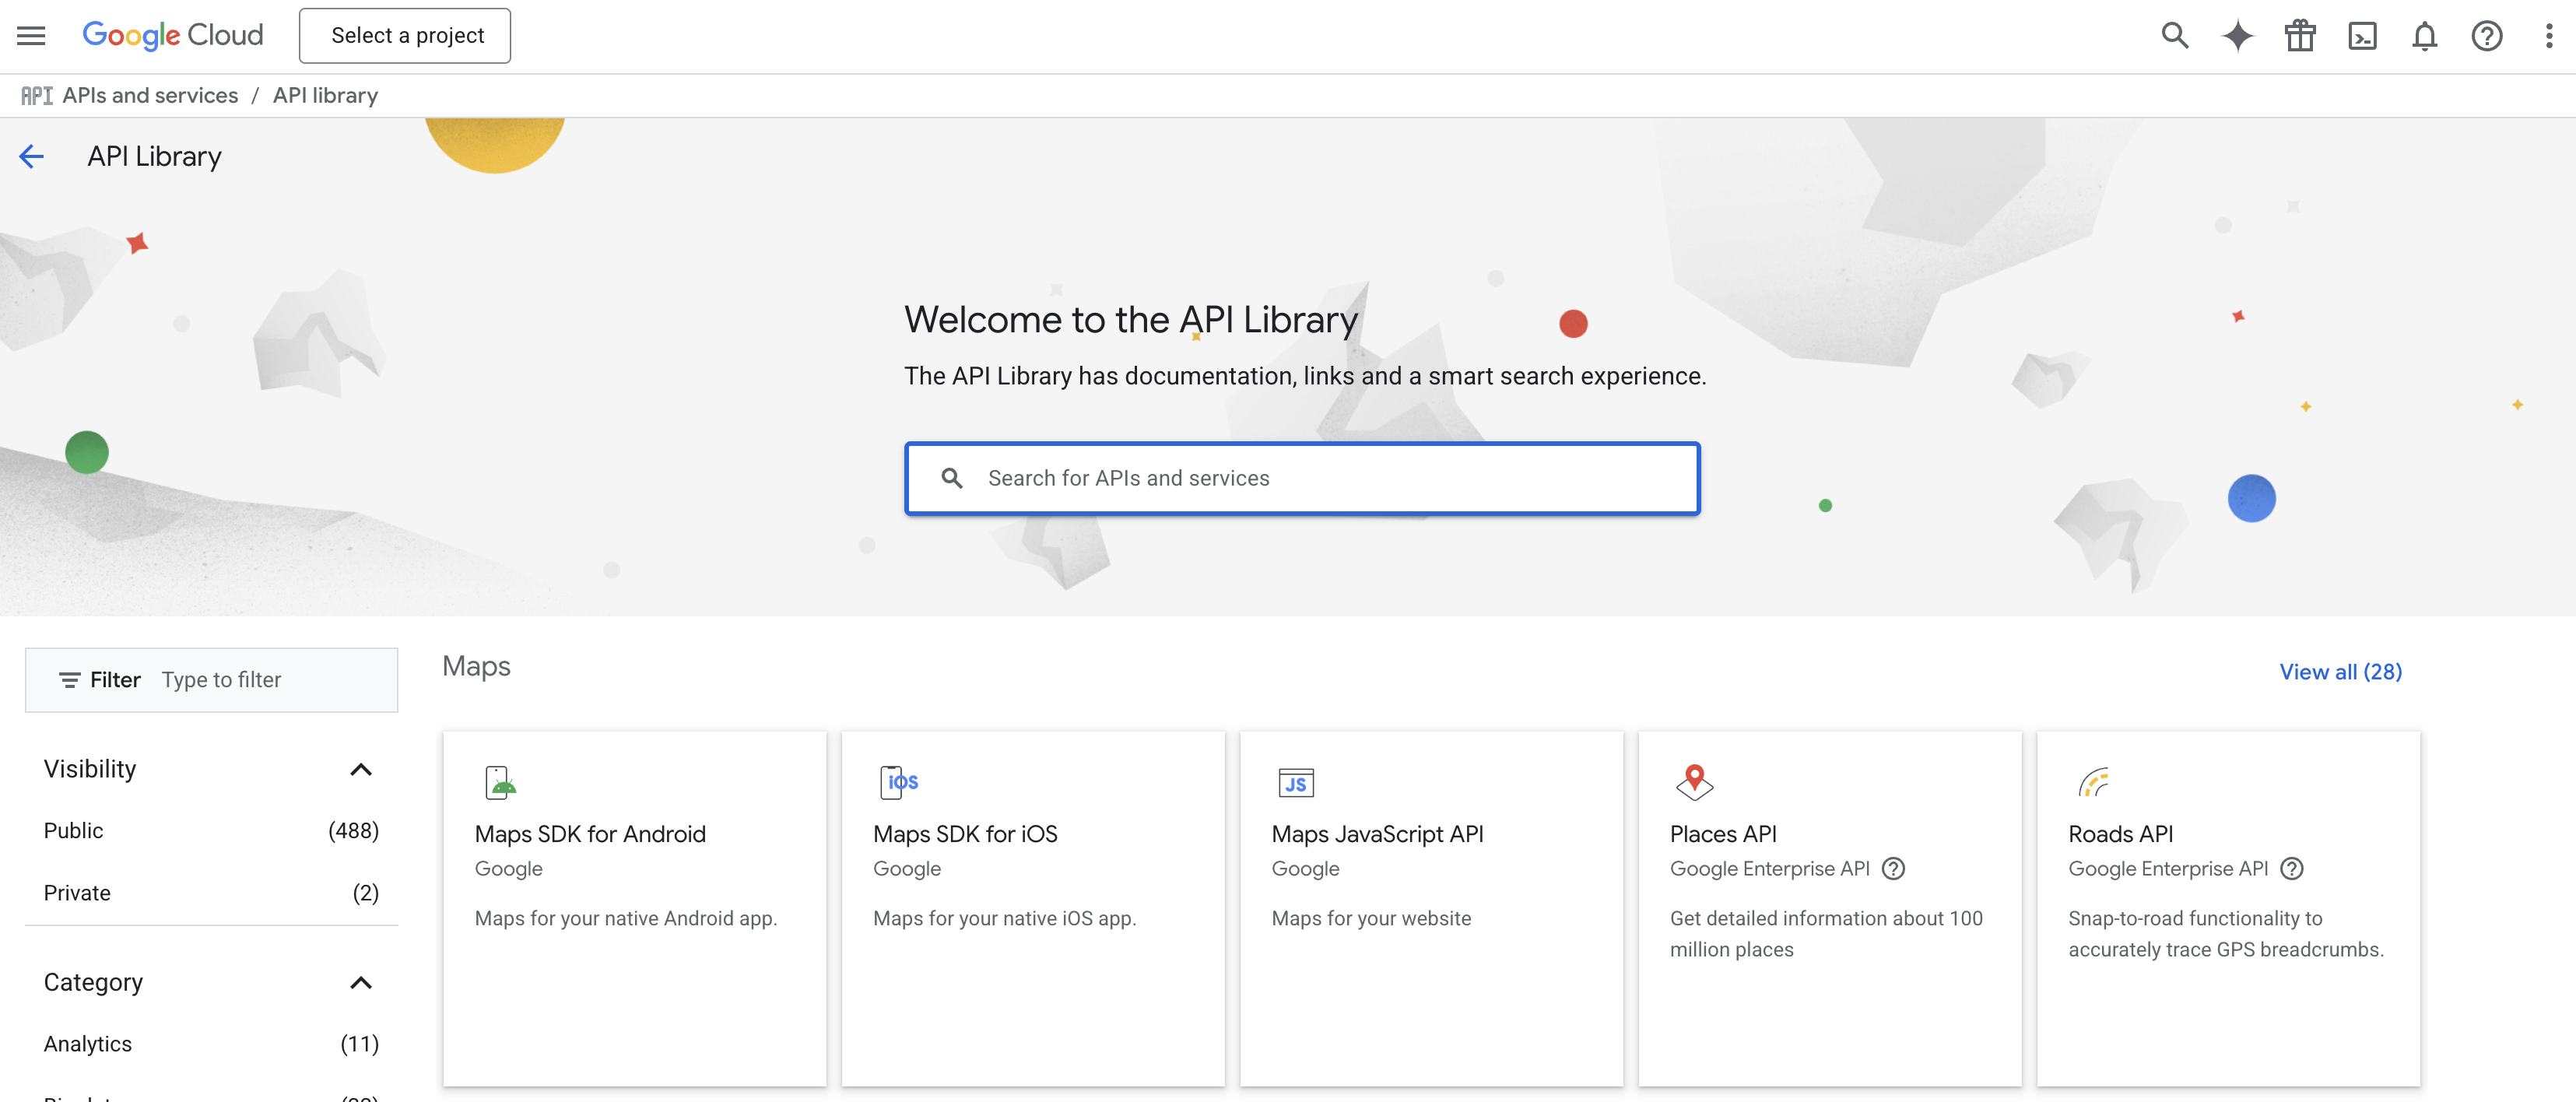2576x1102 pixels.
Task: Open Maps SDK for iOS title
Action: click(x=965, y=834)
